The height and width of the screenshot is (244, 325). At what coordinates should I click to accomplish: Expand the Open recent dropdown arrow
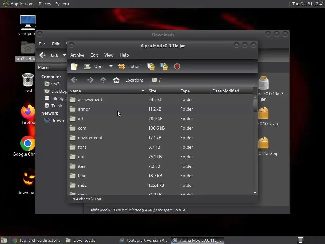coord(111,66)
